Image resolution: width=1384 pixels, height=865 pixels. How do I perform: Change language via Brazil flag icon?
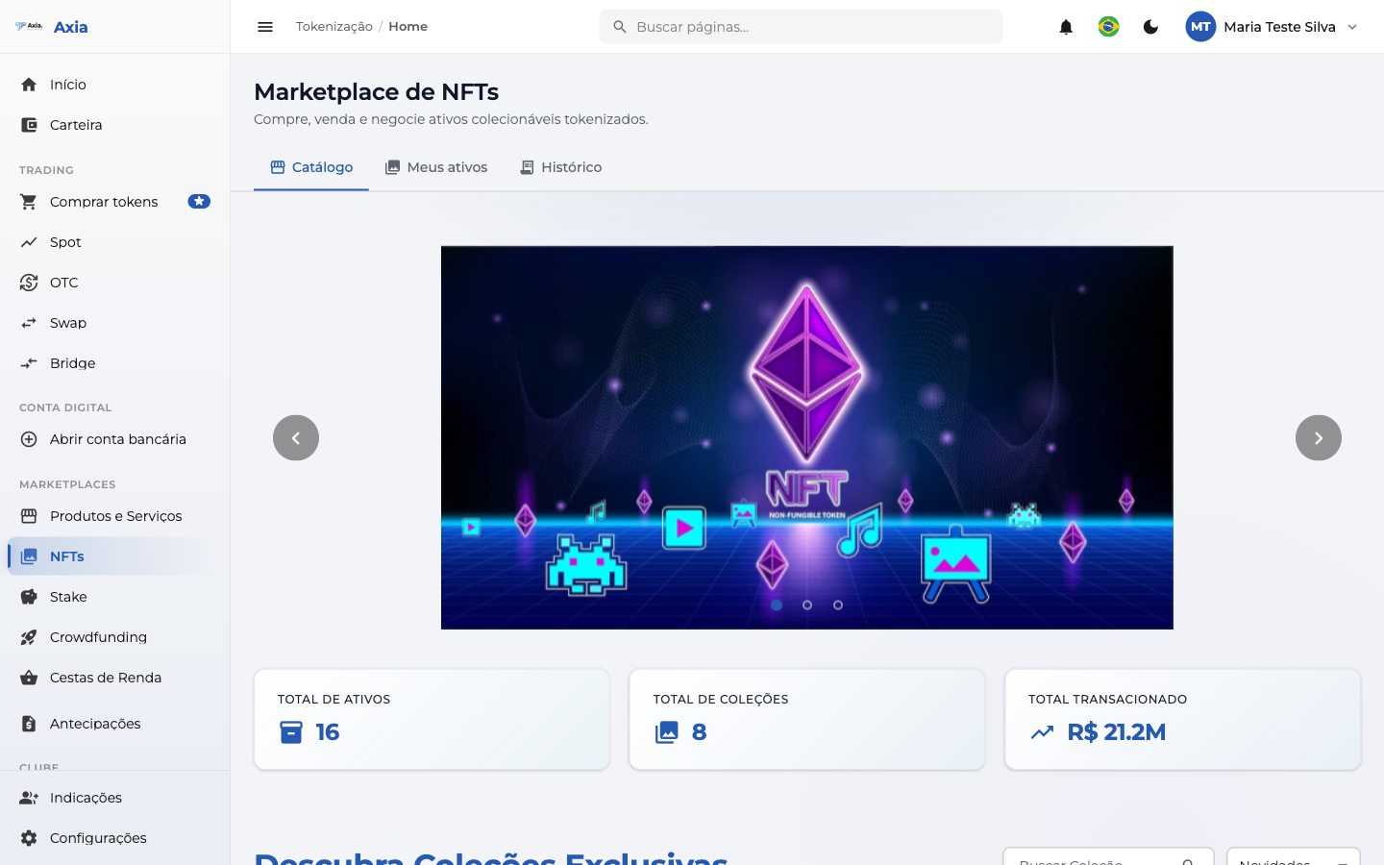coord(1108,27)
